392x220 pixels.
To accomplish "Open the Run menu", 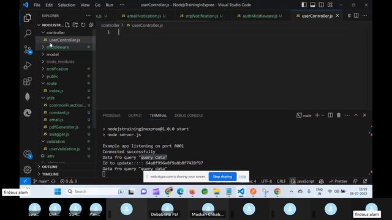I will pyautogui.click(x=109, y=5).
